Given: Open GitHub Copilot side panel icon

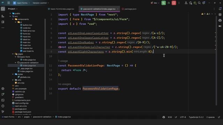Looking at the screenshot, I should [x=220, y=20].
